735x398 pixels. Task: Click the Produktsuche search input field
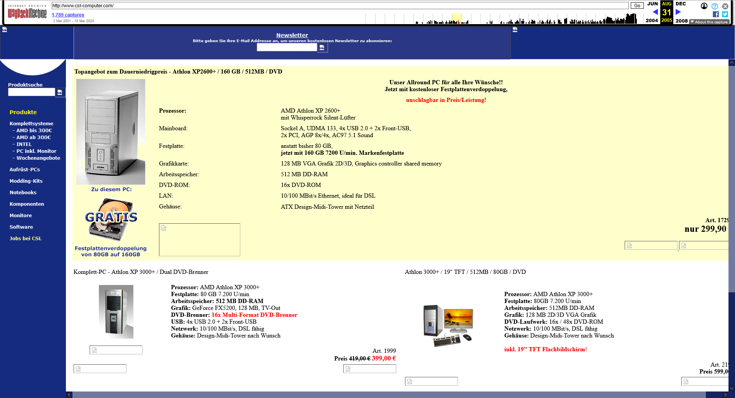click(31, 92)
